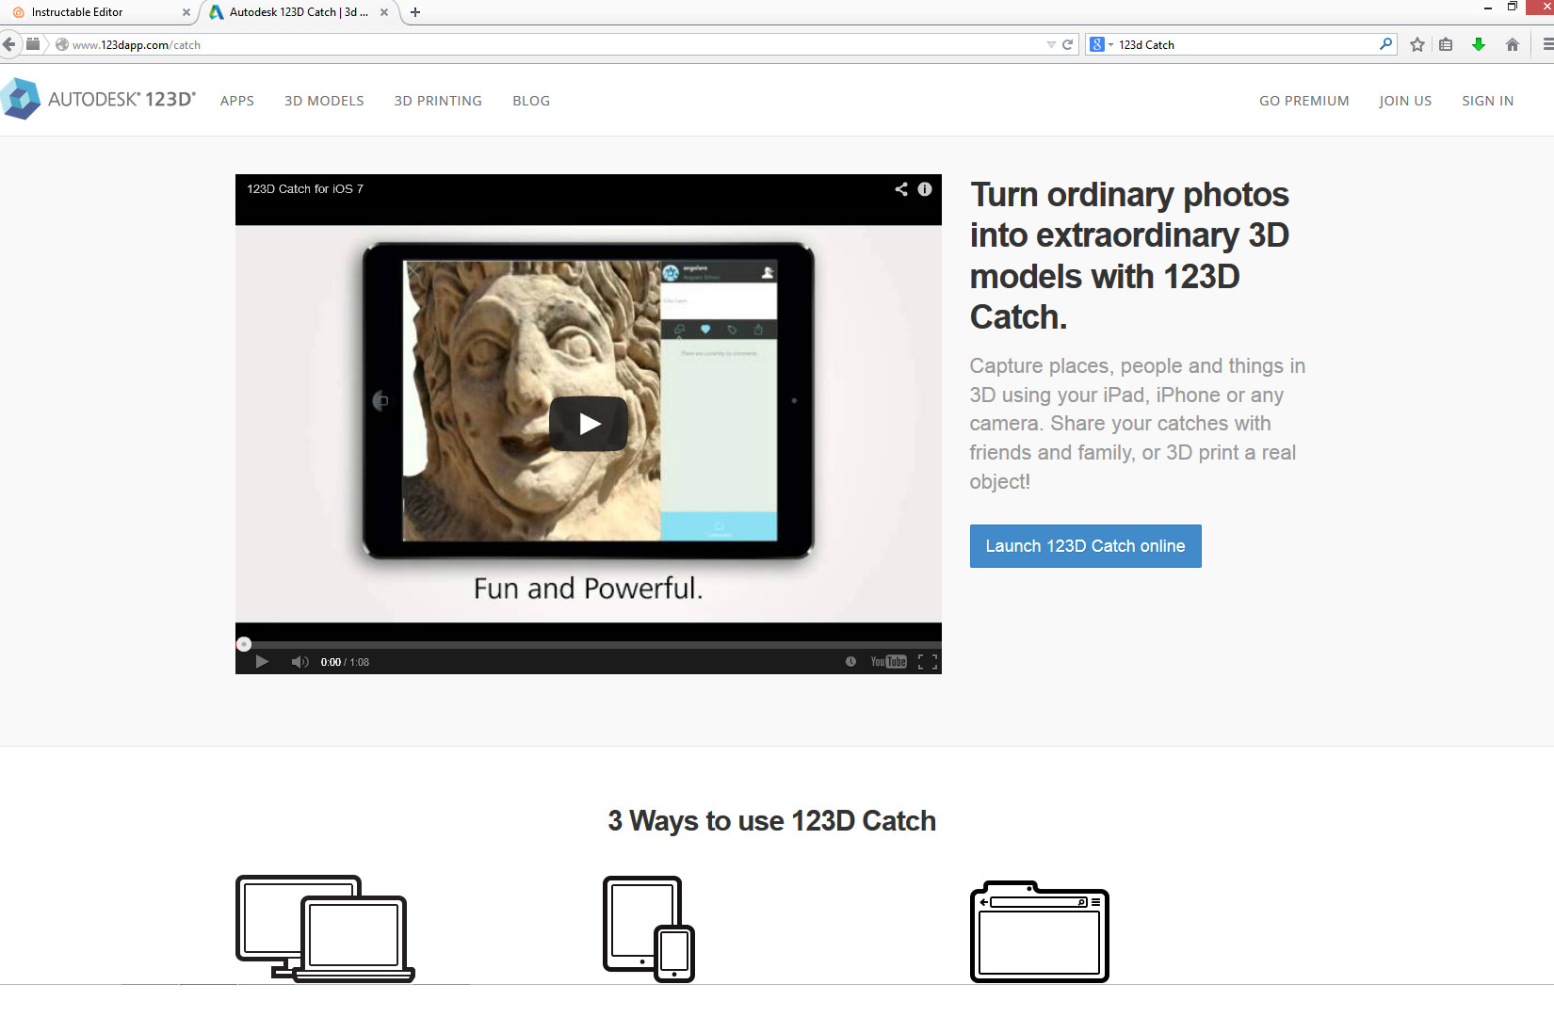
Task: Click the GO PREMIUM link
Action: (x=1303, y=101)
